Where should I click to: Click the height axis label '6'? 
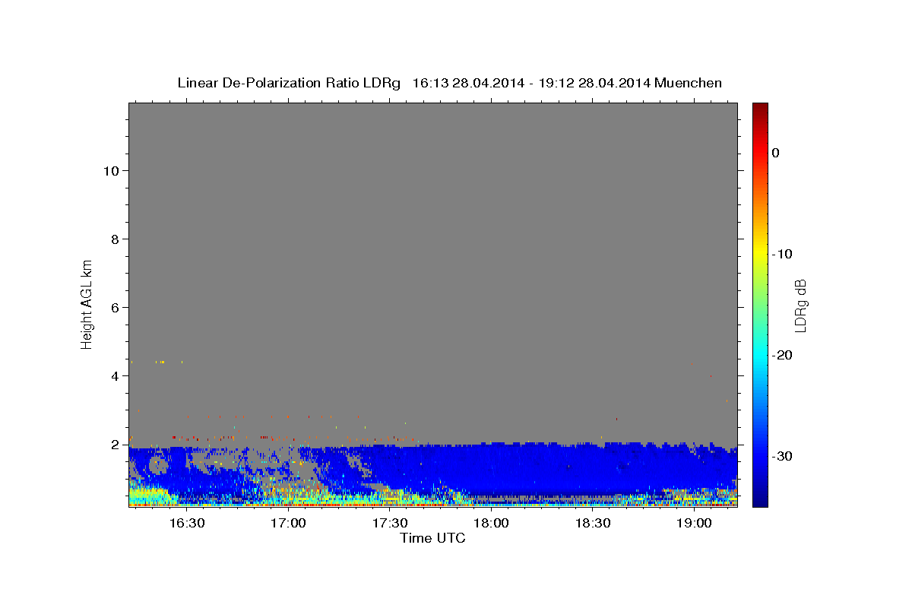(116, 308)
